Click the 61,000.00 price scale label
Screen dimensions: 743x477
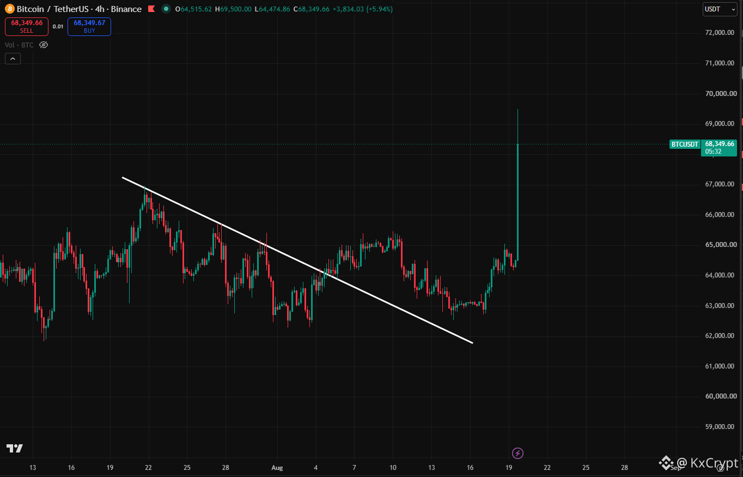720,366
